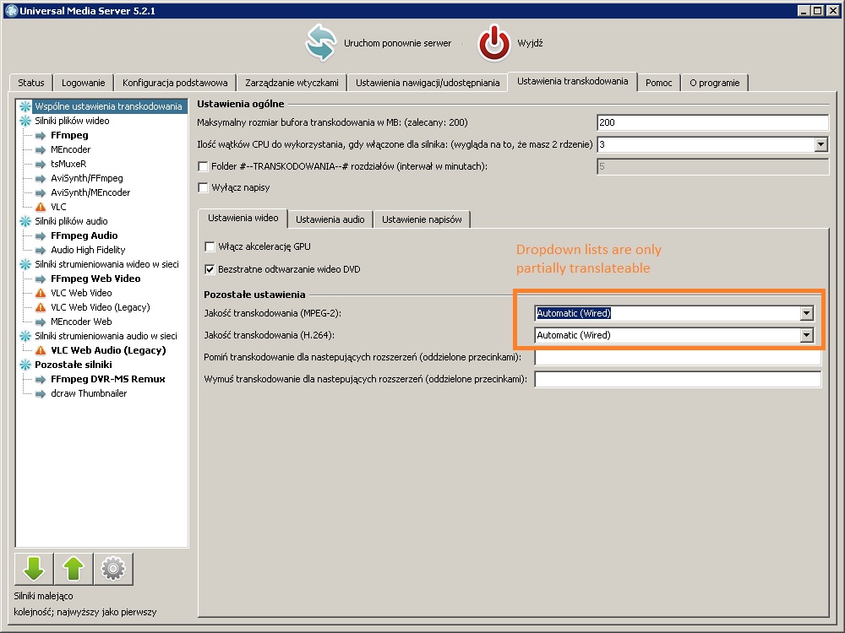Viewport: 845px width, 633px height.
Task: Click the skip transcoding extensions field
Action: coord(678,357)
